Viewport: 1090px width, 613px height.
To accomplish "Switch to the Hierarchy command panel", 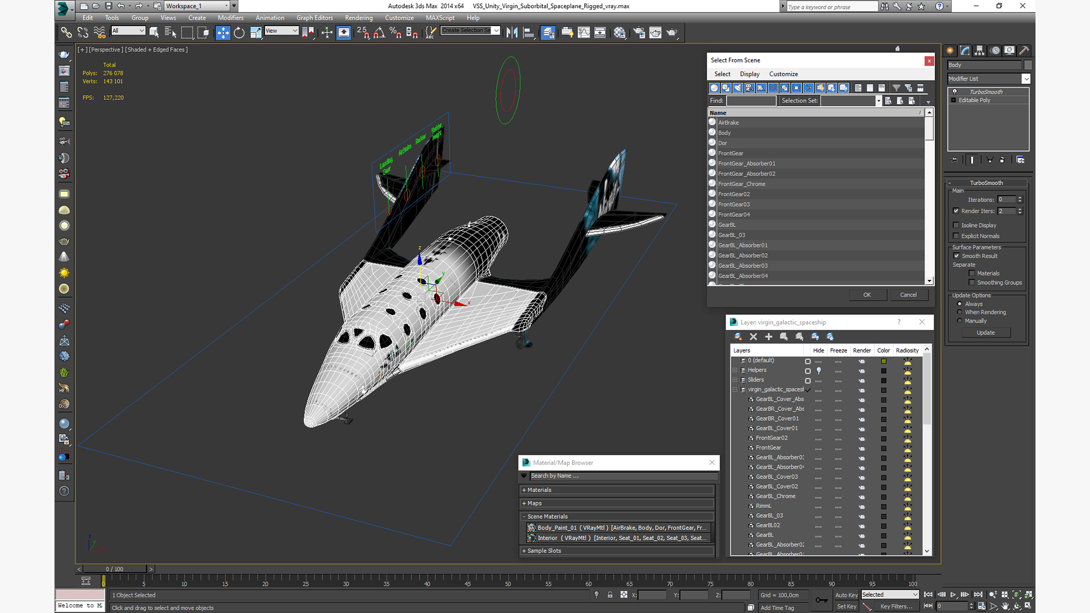I will tap(980, 51).
